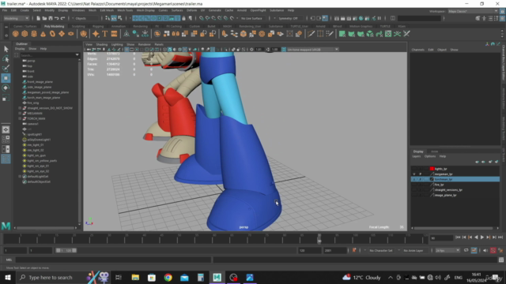Click the time range slider bar
Image resolution: width=506 pixels, height=284 pixels.
(x=66, y=250)
